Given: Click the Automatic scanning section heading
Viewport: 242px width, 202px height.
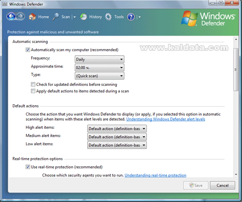Looking at the screenshot, I should pyautogui.click(x=30, y=42).
